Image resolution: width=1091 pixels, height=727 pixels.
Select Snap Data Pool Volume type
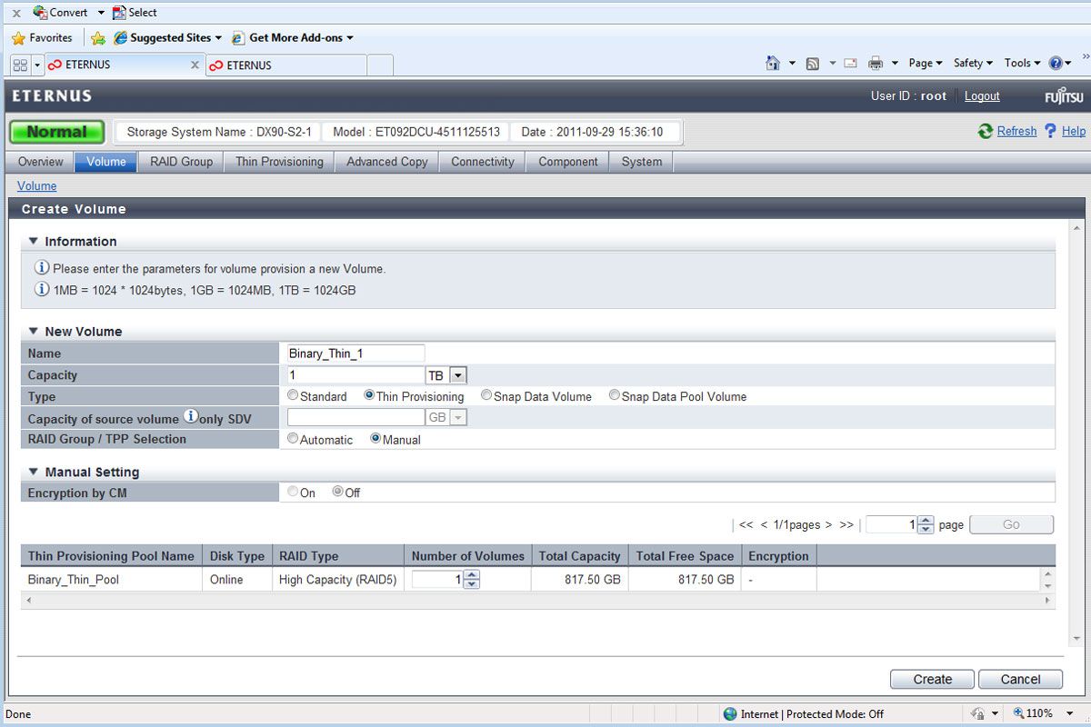pyautogui.click(x=615, y=395)
